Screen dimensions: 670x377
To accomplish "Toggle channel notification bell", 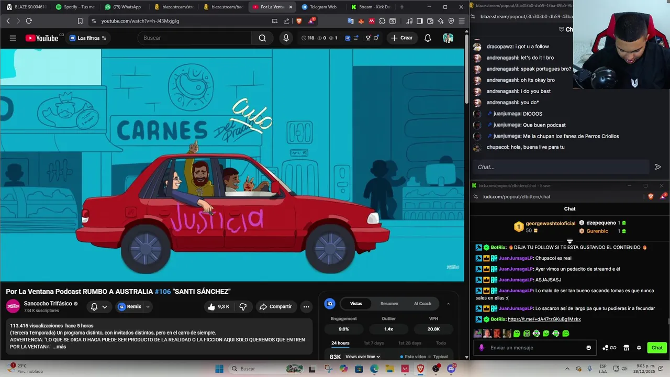I will (x=94, y=307).
